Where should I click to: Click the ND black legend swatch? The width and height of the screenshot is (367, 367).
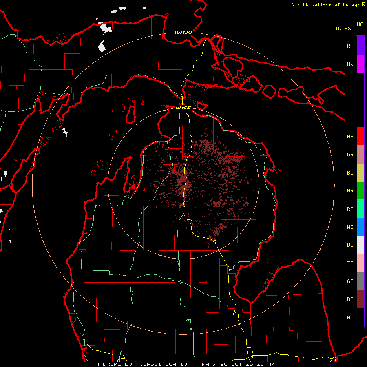(x=360, y=317)
